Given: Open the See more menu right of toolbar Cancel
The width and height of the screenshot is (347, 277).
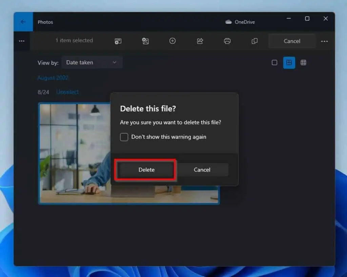Looking at the screenshot, I should point(324,41).
